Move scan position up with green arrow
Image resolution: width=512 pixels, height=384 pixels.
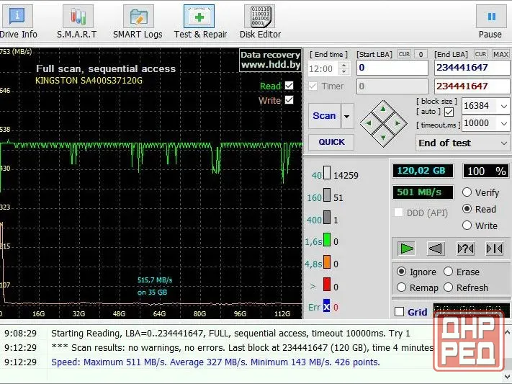coord(383,110)
